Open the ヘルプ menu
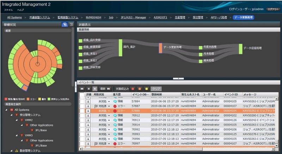The height and width of the screenshot is (154, 282). [20, 10]
